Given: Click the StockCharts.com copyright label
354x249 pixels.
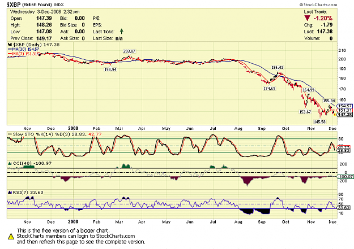Looking at the screenshot, I should pos(318,5).
